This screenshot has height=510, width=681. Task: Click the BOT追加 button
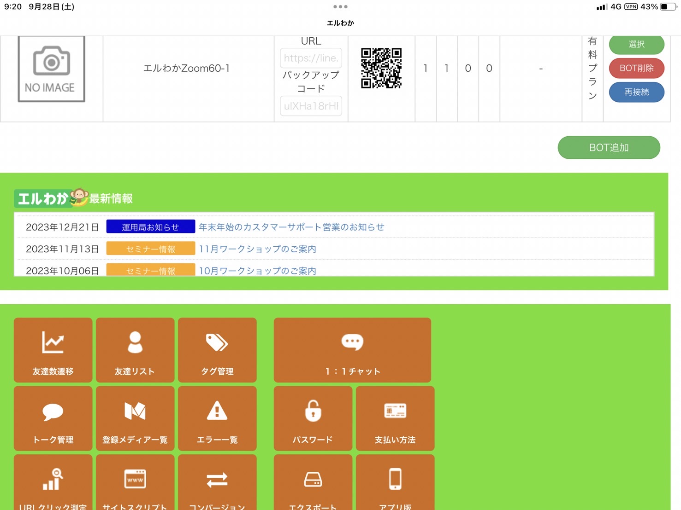pos(609,147)
